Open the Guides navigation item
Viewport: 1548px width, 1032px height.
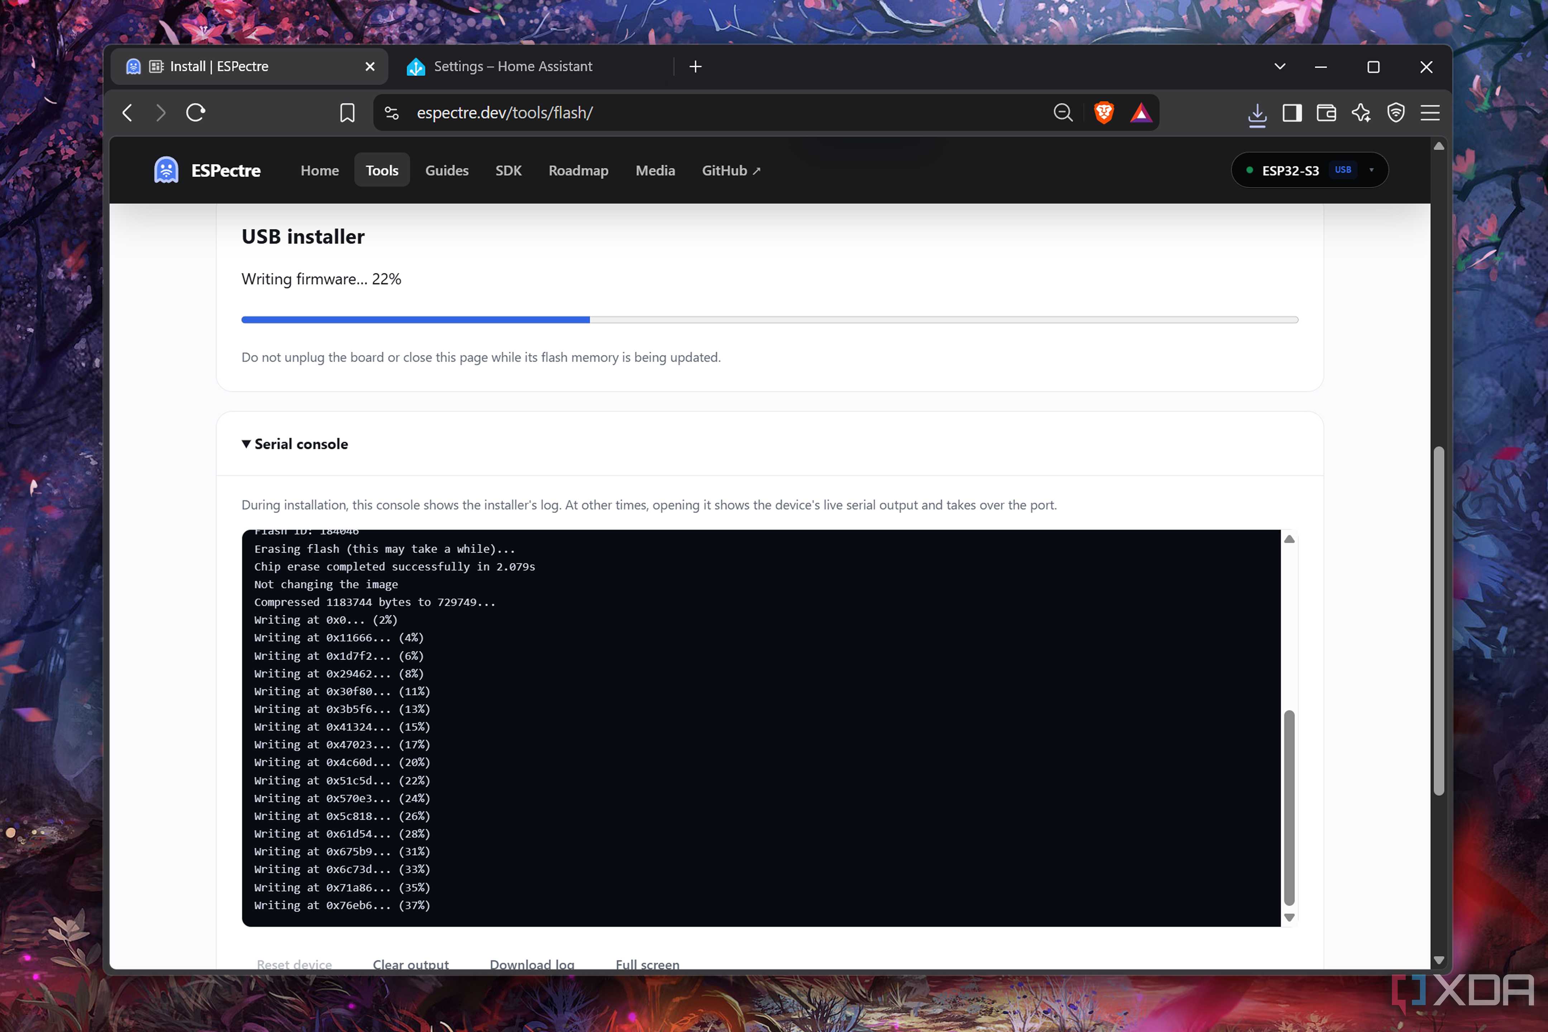447,171
